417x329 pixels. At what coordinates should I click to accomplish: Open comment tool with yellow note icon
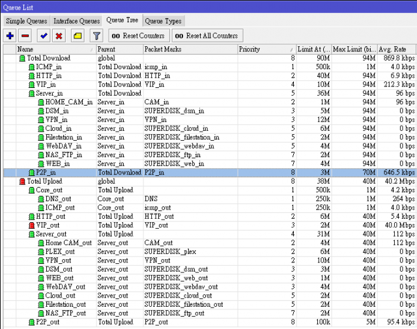click(78, 36)
